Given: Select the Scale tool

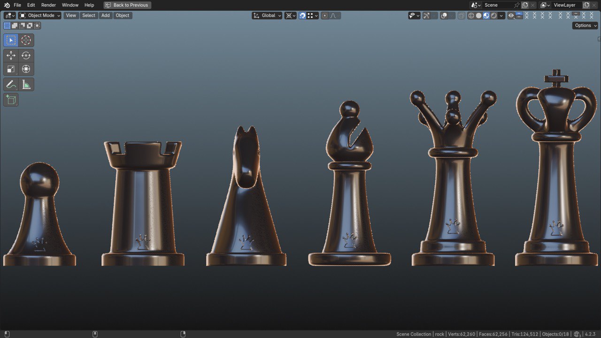Looking at the screenshot, I should (x=11, y=69).
